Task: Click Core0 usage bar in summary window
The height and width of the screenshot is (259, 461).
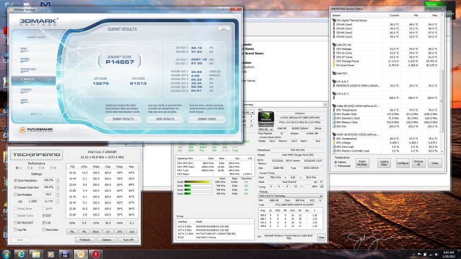Action: [198, 182]
